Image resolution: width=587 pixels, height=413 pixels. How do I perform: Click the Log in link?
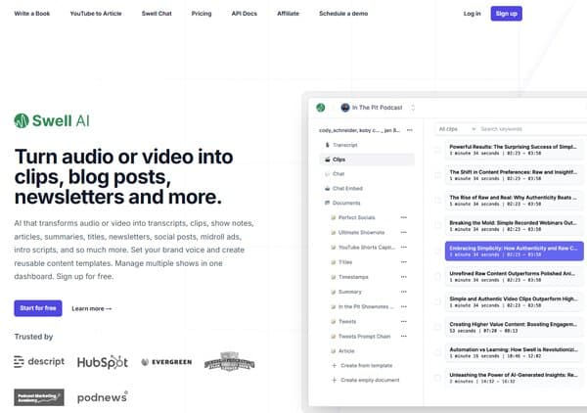pyautogui.click(x=472, y=14)
